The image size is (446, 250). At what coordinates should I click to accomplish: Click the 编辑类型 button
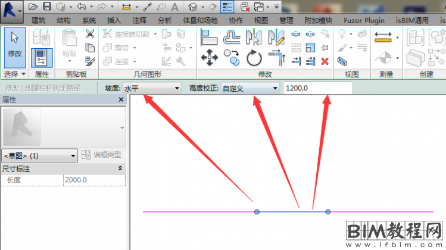[x=102, y=155]
